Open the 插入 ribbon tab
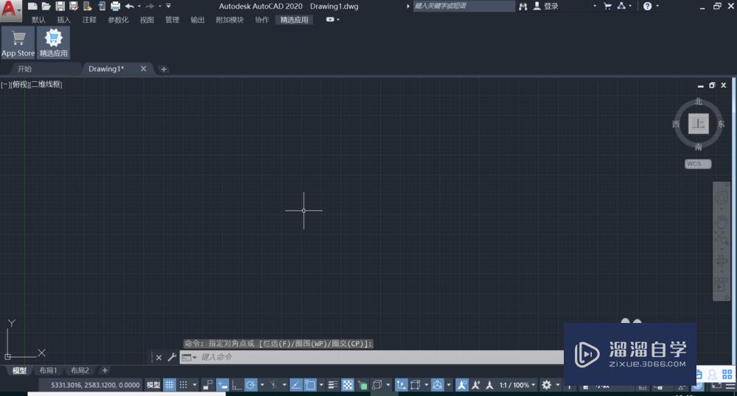737x396 pixels. [x=63, y=20]
